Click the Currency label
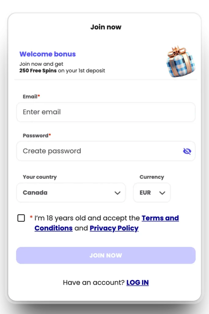 (x=152, y=177)
